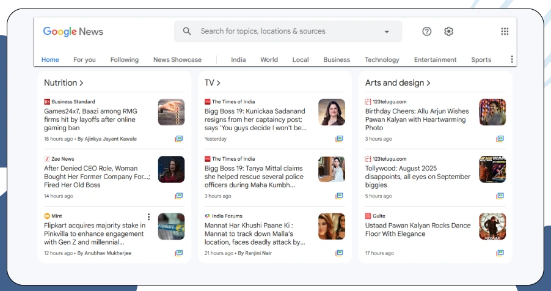Screen dimensions: 551x291
Task: Click the Gulte source logo
Action: [368, 216]
